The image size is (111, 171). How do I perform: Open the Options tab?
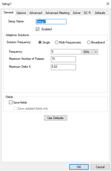tap(21, 13)
